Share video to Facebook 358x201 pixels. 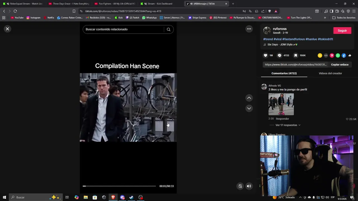(x=344, y=55)
